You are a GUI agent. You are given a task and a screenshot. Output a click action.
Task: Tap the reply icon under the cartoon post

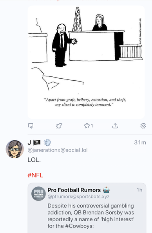point(31,126)
